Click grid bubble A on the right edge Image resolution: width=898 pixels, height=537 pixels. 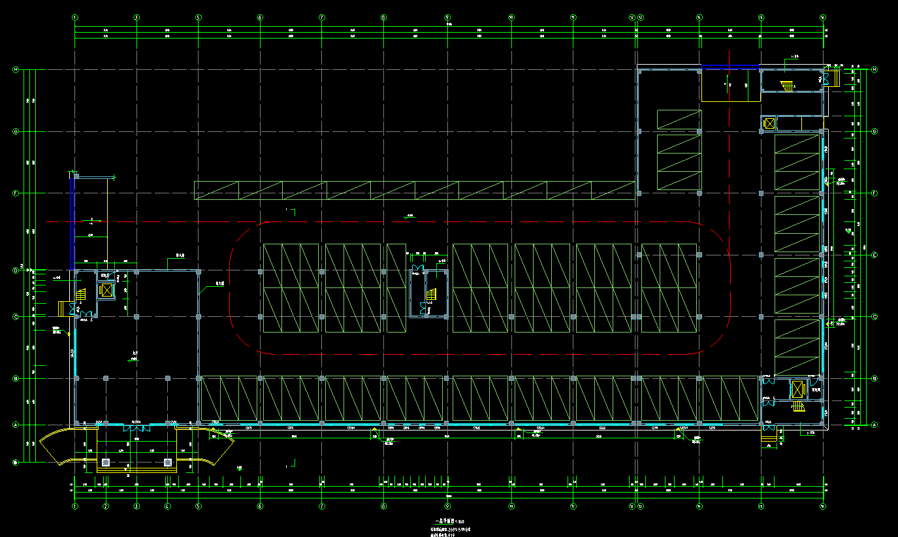874,425
